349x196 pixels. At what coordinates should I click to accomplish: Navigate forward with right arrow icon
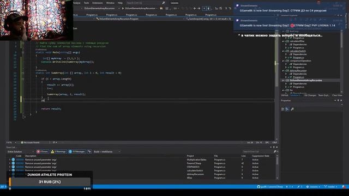pos(199,9)
